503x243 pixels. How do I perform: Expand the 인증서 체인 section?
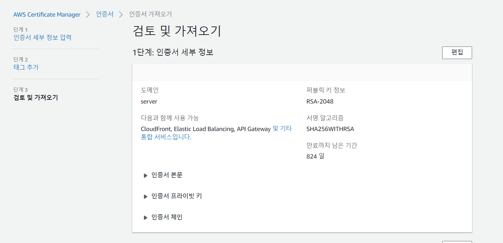tap(163, 217)
